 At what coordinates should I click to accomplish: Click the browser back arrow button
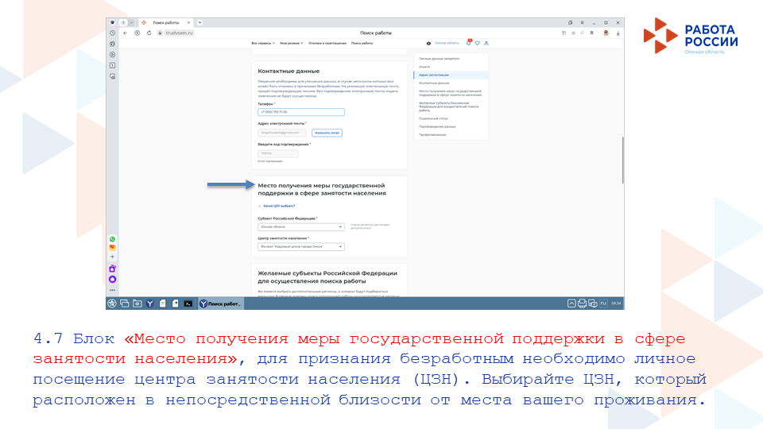pyautogui.click(x=125, y=33)
